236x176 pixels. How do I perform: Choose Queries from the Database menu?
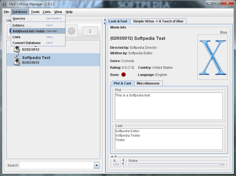38,19
